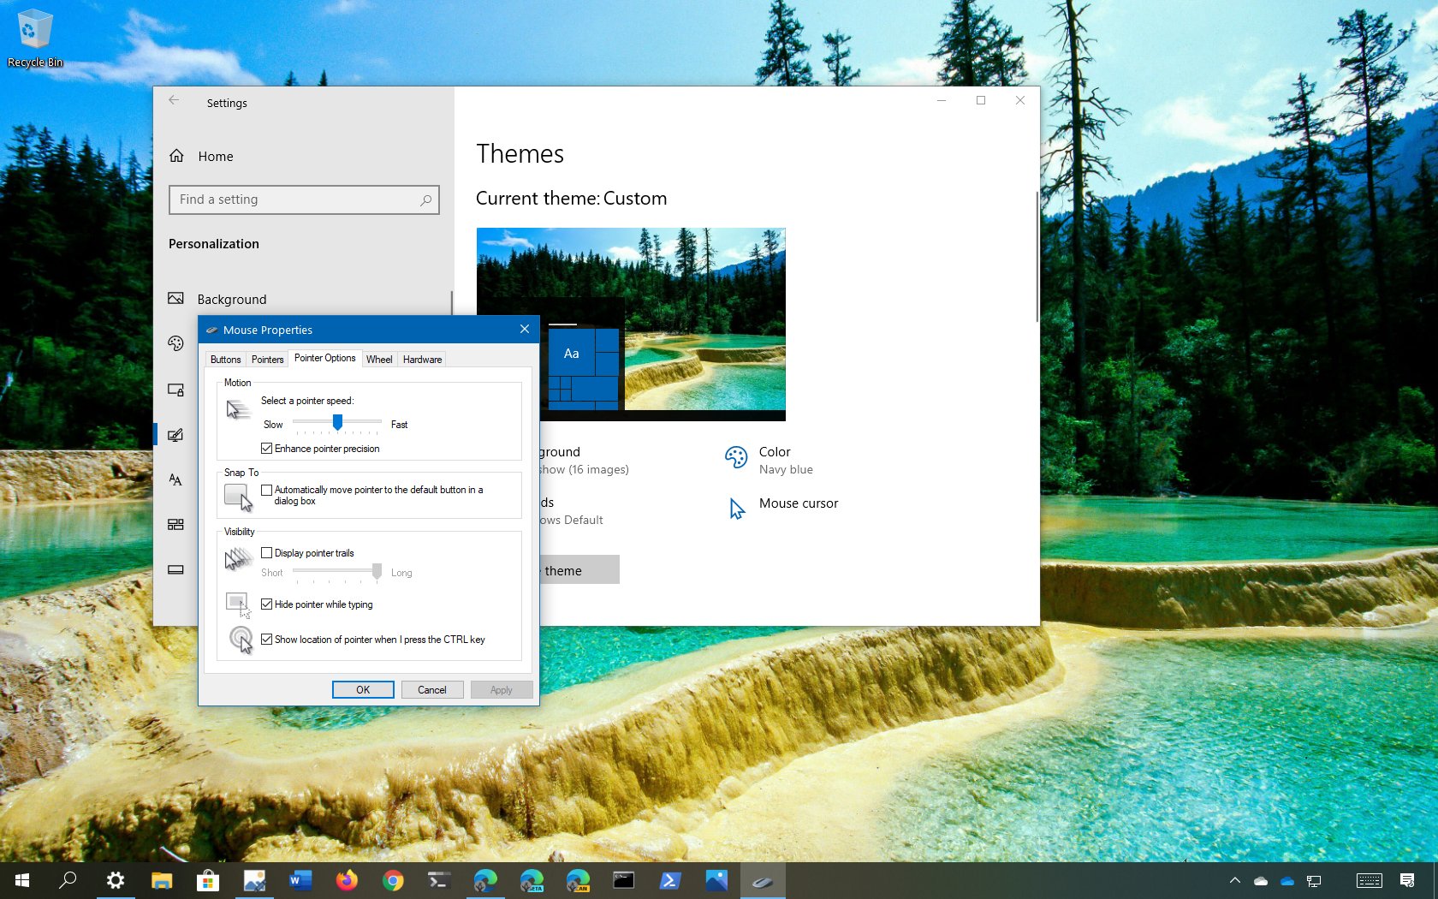The image size is (1438, 899).
Task: Click the Home icon in Settings
Action: (x=176, y=156)
